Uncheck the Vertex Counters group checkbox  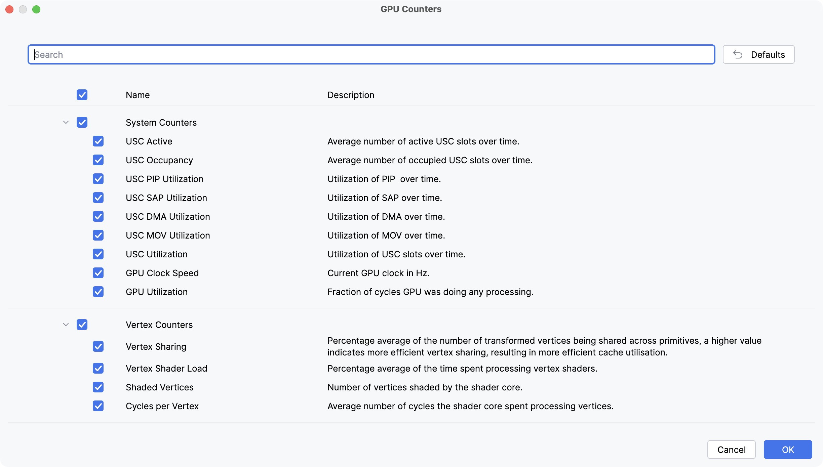tap(82, 325)
